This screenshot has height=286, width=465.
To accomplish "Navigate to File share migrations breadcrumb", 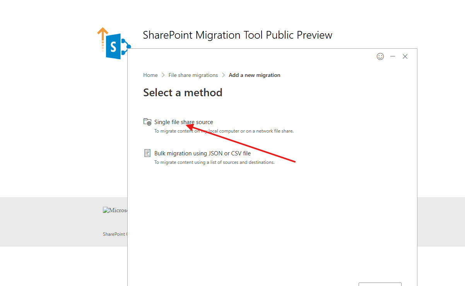I will pos(193,75).
